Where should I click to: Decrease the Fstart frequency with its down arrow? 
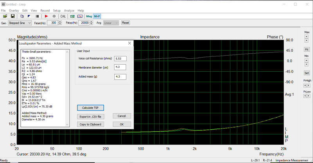point(60,24)
